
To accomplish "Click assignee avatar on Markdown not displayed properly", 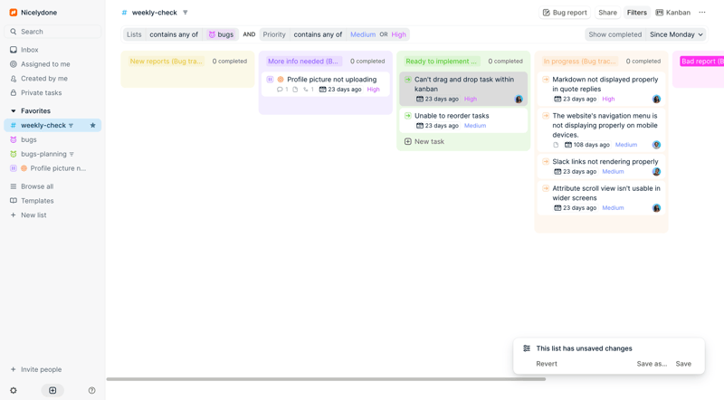I will pos(656,99).
